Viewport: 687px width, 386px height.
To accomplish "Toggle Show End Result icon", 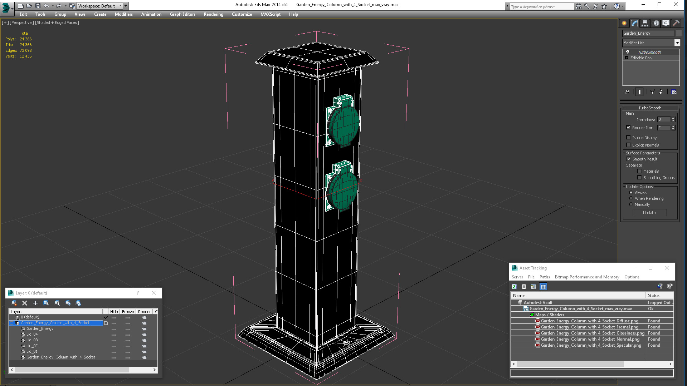I will pyautogui.click(x=639, y=92).
